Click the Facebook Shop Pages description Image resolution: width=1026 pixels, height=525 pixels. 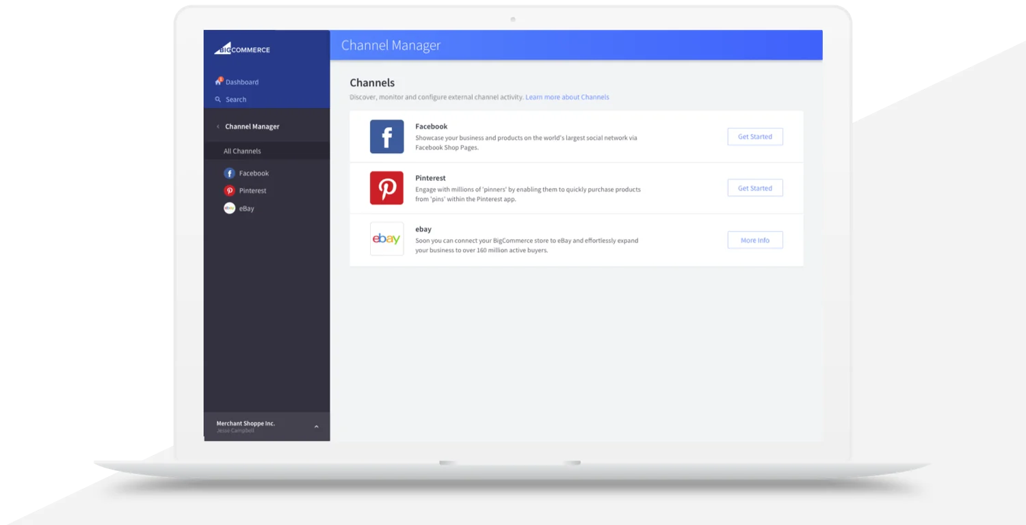[526, 142]
